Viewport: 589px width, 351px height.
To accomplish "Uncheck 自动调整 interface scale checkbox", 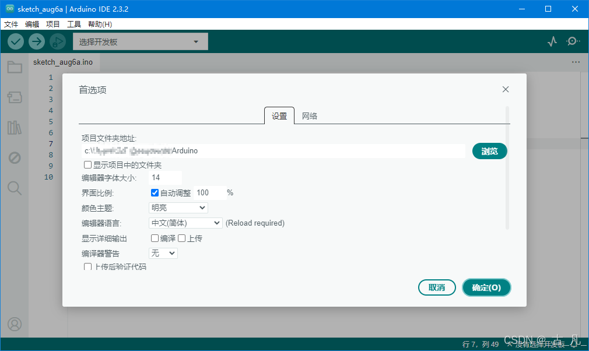I will pyautogui.click(x=155, y=192).
